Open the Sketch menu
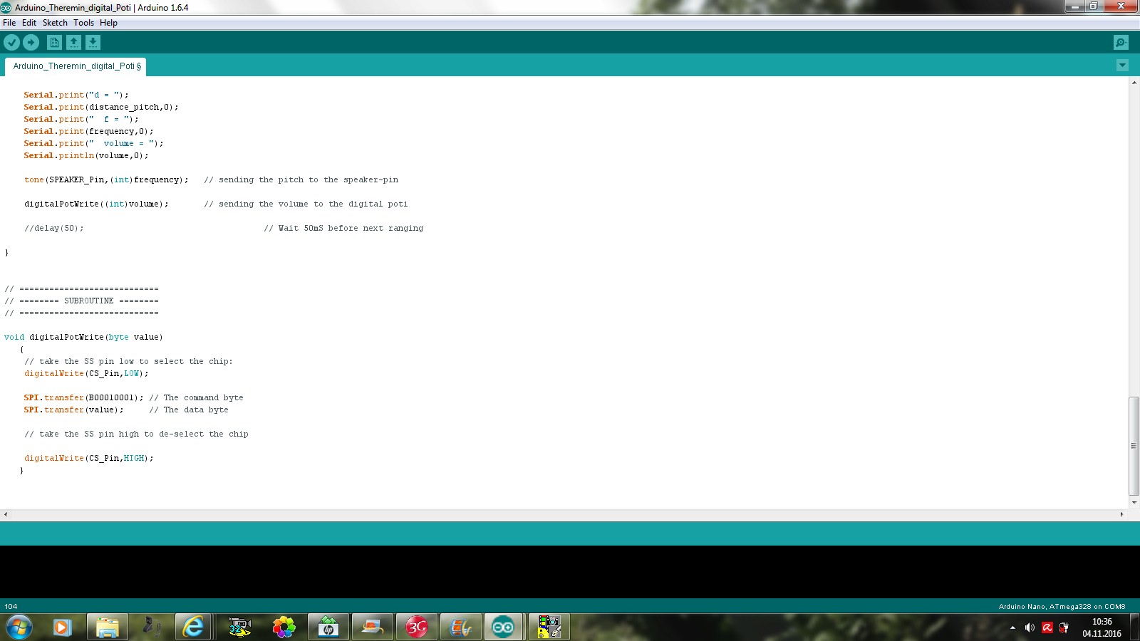 tap(55, 23)
